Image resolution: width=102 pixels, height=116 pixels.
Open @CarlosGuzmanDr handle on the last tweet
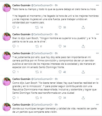(x=42, y=105)
